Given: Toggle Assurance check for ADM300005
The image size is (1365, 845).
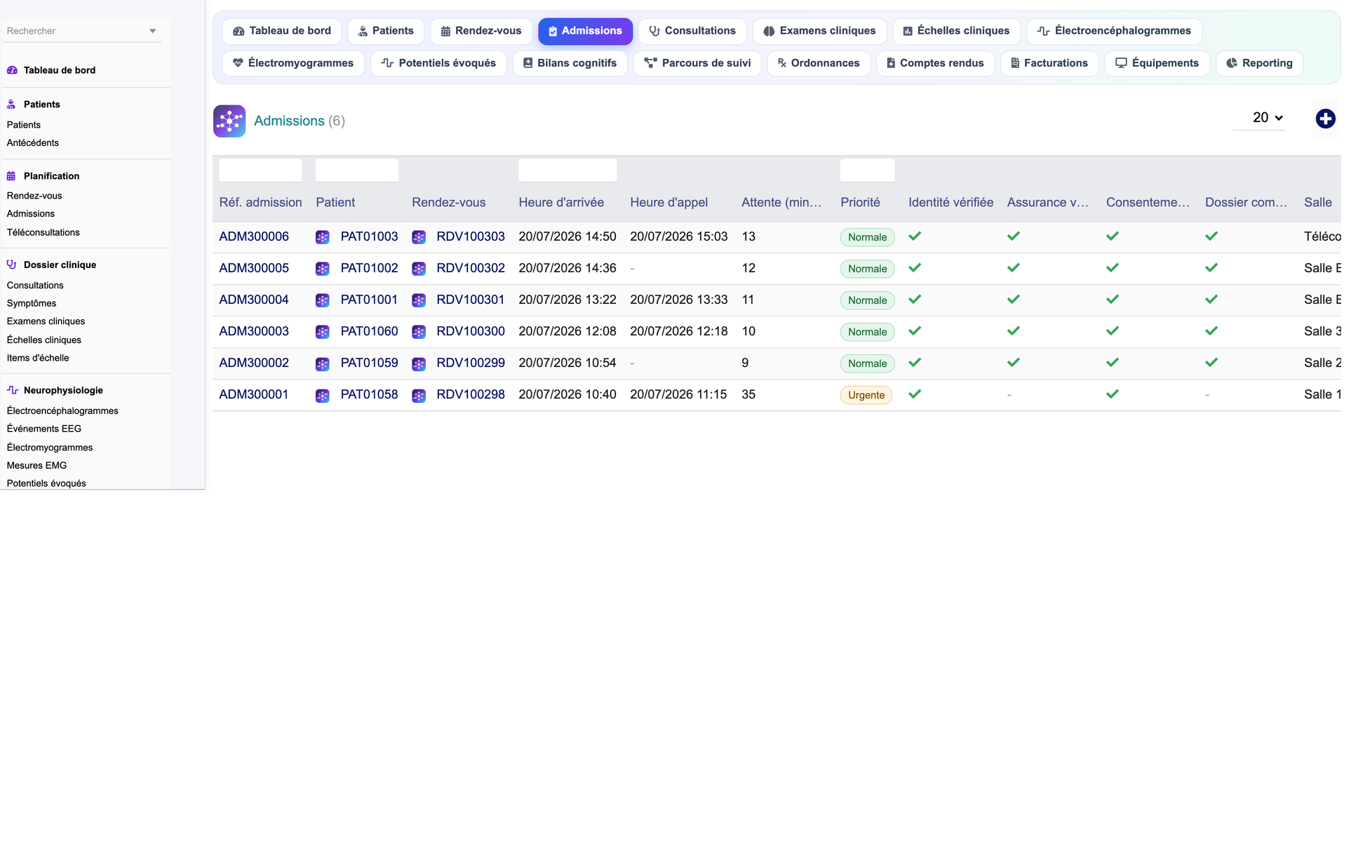Looking at the screenshot, I should click(1014, 268).
